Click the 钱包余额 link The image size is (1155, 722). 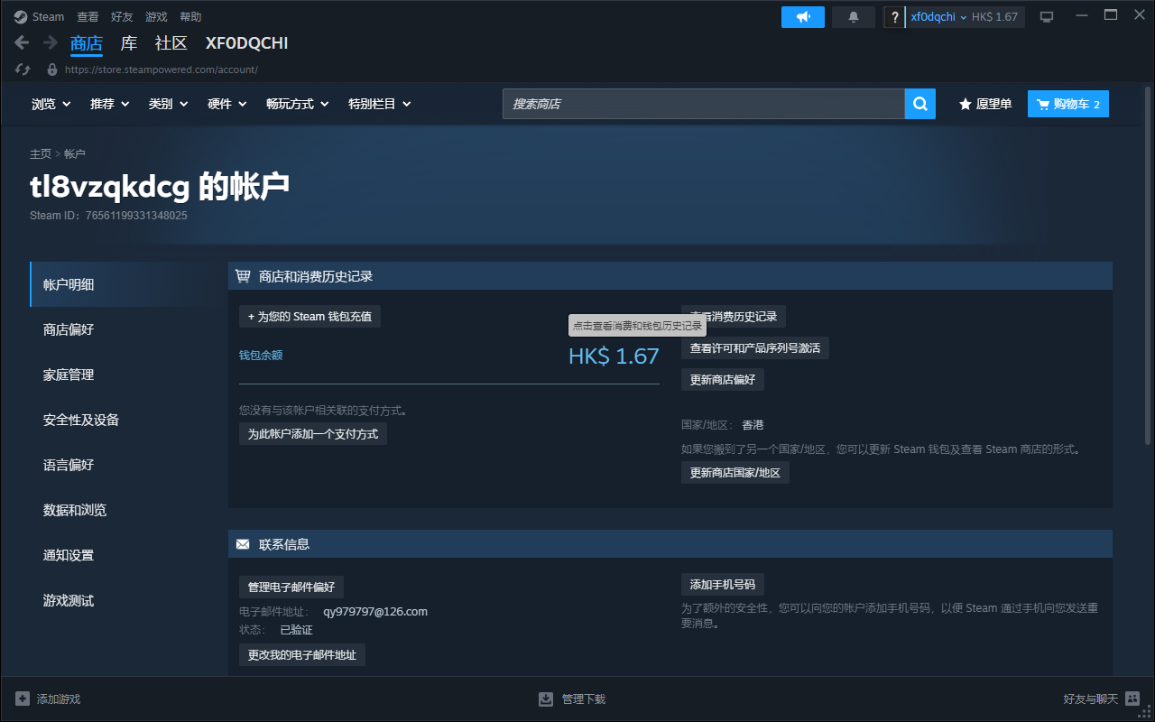261,356
